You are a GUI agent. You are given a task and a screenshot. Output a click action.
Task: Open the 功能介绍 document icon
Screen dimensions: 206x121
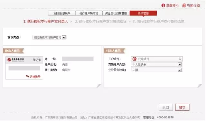click(184, 5)
